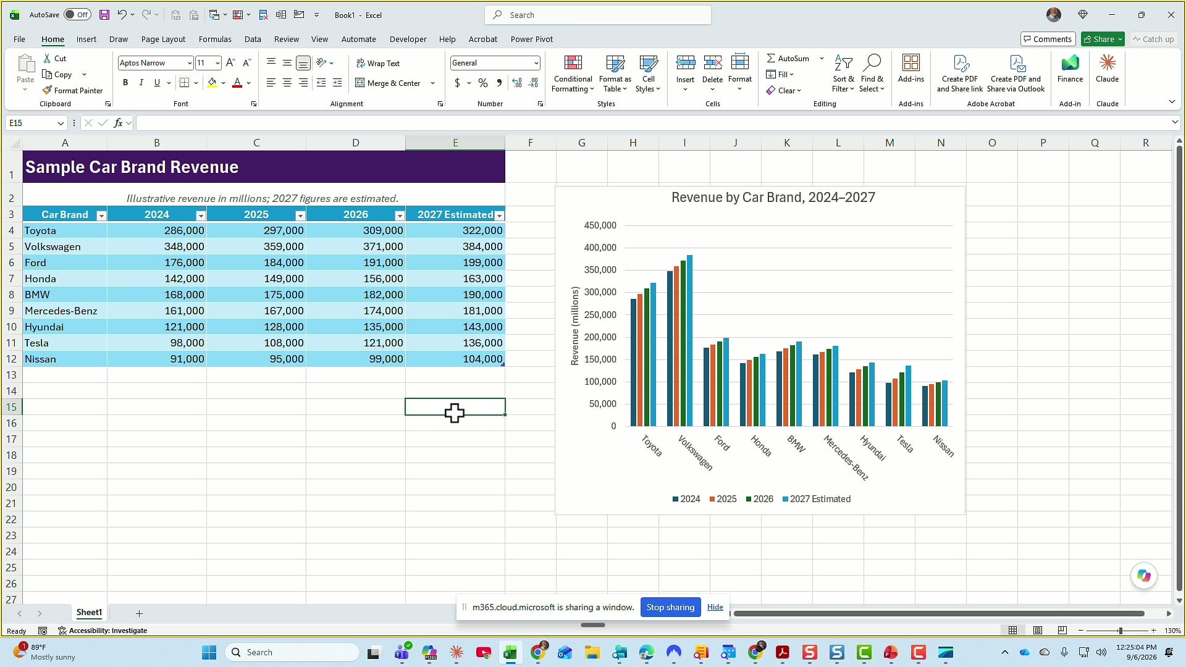Switch to Page Layout view icon
The width and height of the screenshot is (1186, 667).
pos(1038,631)
